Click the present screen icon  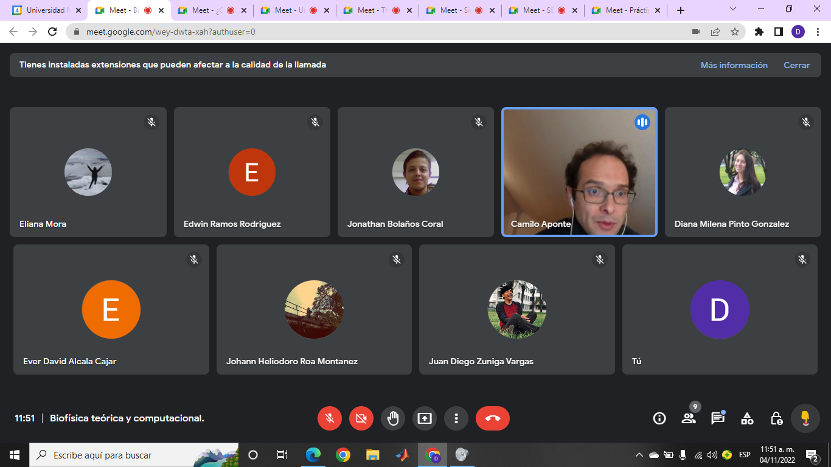coord(425,418)
